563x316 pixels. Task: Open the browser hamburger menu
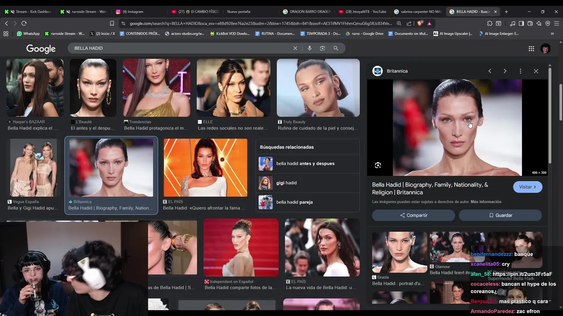tap(556, 23)
